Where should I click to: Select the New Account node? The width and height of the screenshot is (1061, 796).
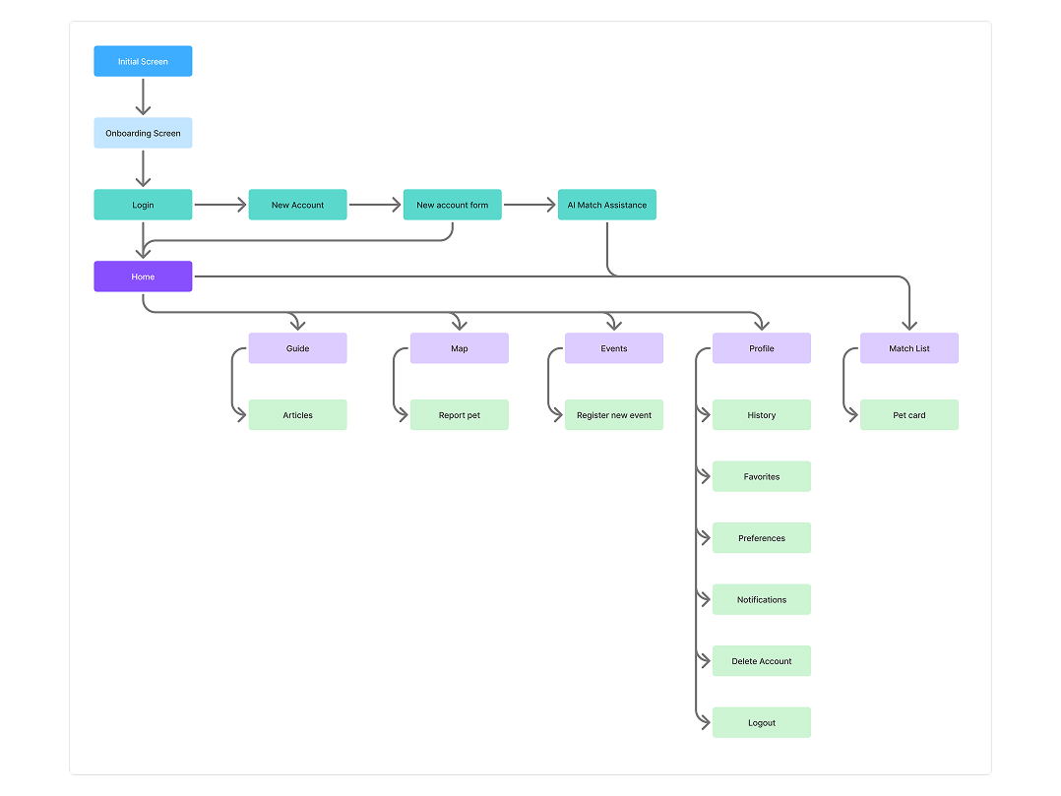(297, 205)
